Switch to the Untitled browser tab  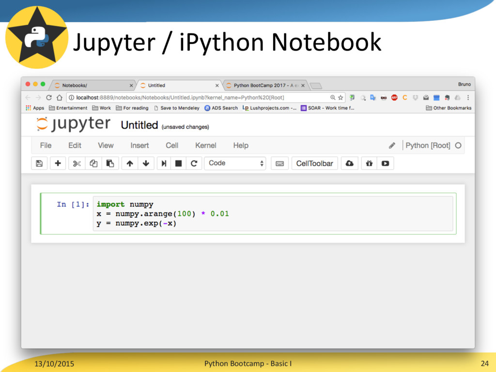pyautogui.click(x=179, y=85)
